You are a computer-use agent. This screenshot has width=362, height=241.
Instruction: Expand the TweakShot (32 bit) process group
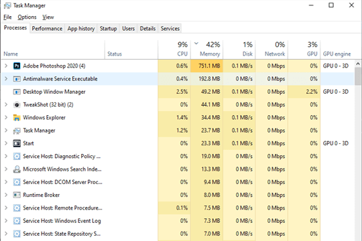pyautogui.click(x=6, y=104)
